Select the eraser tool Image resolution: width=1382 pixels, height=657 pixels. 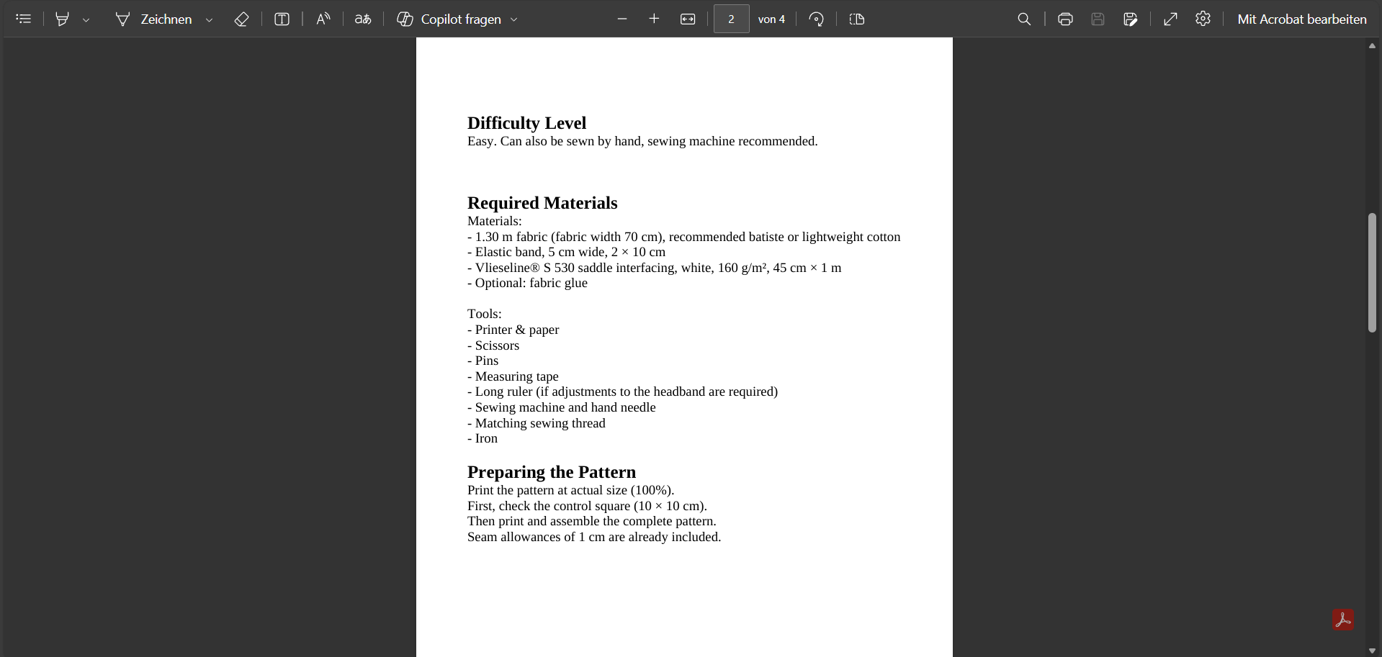pos(241,19)
